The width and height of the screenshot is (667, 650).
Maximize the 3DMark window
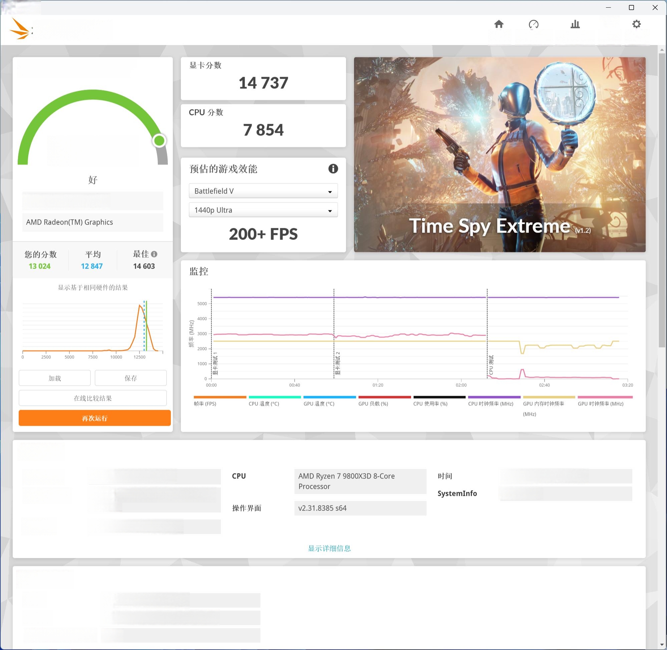632,8
